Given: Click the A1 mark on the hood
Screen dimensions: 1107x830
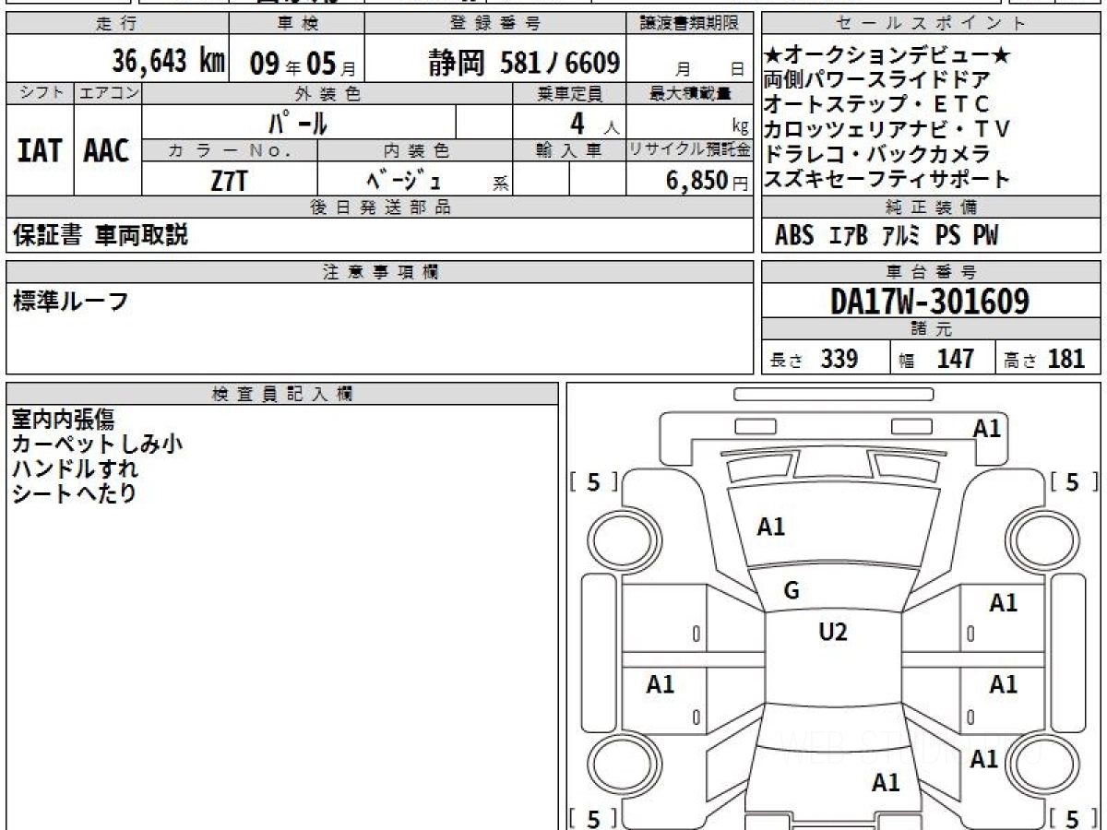Looking at the screenshot, I should pos(770,527).
